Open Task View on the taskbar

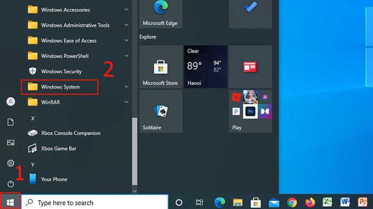199,203
